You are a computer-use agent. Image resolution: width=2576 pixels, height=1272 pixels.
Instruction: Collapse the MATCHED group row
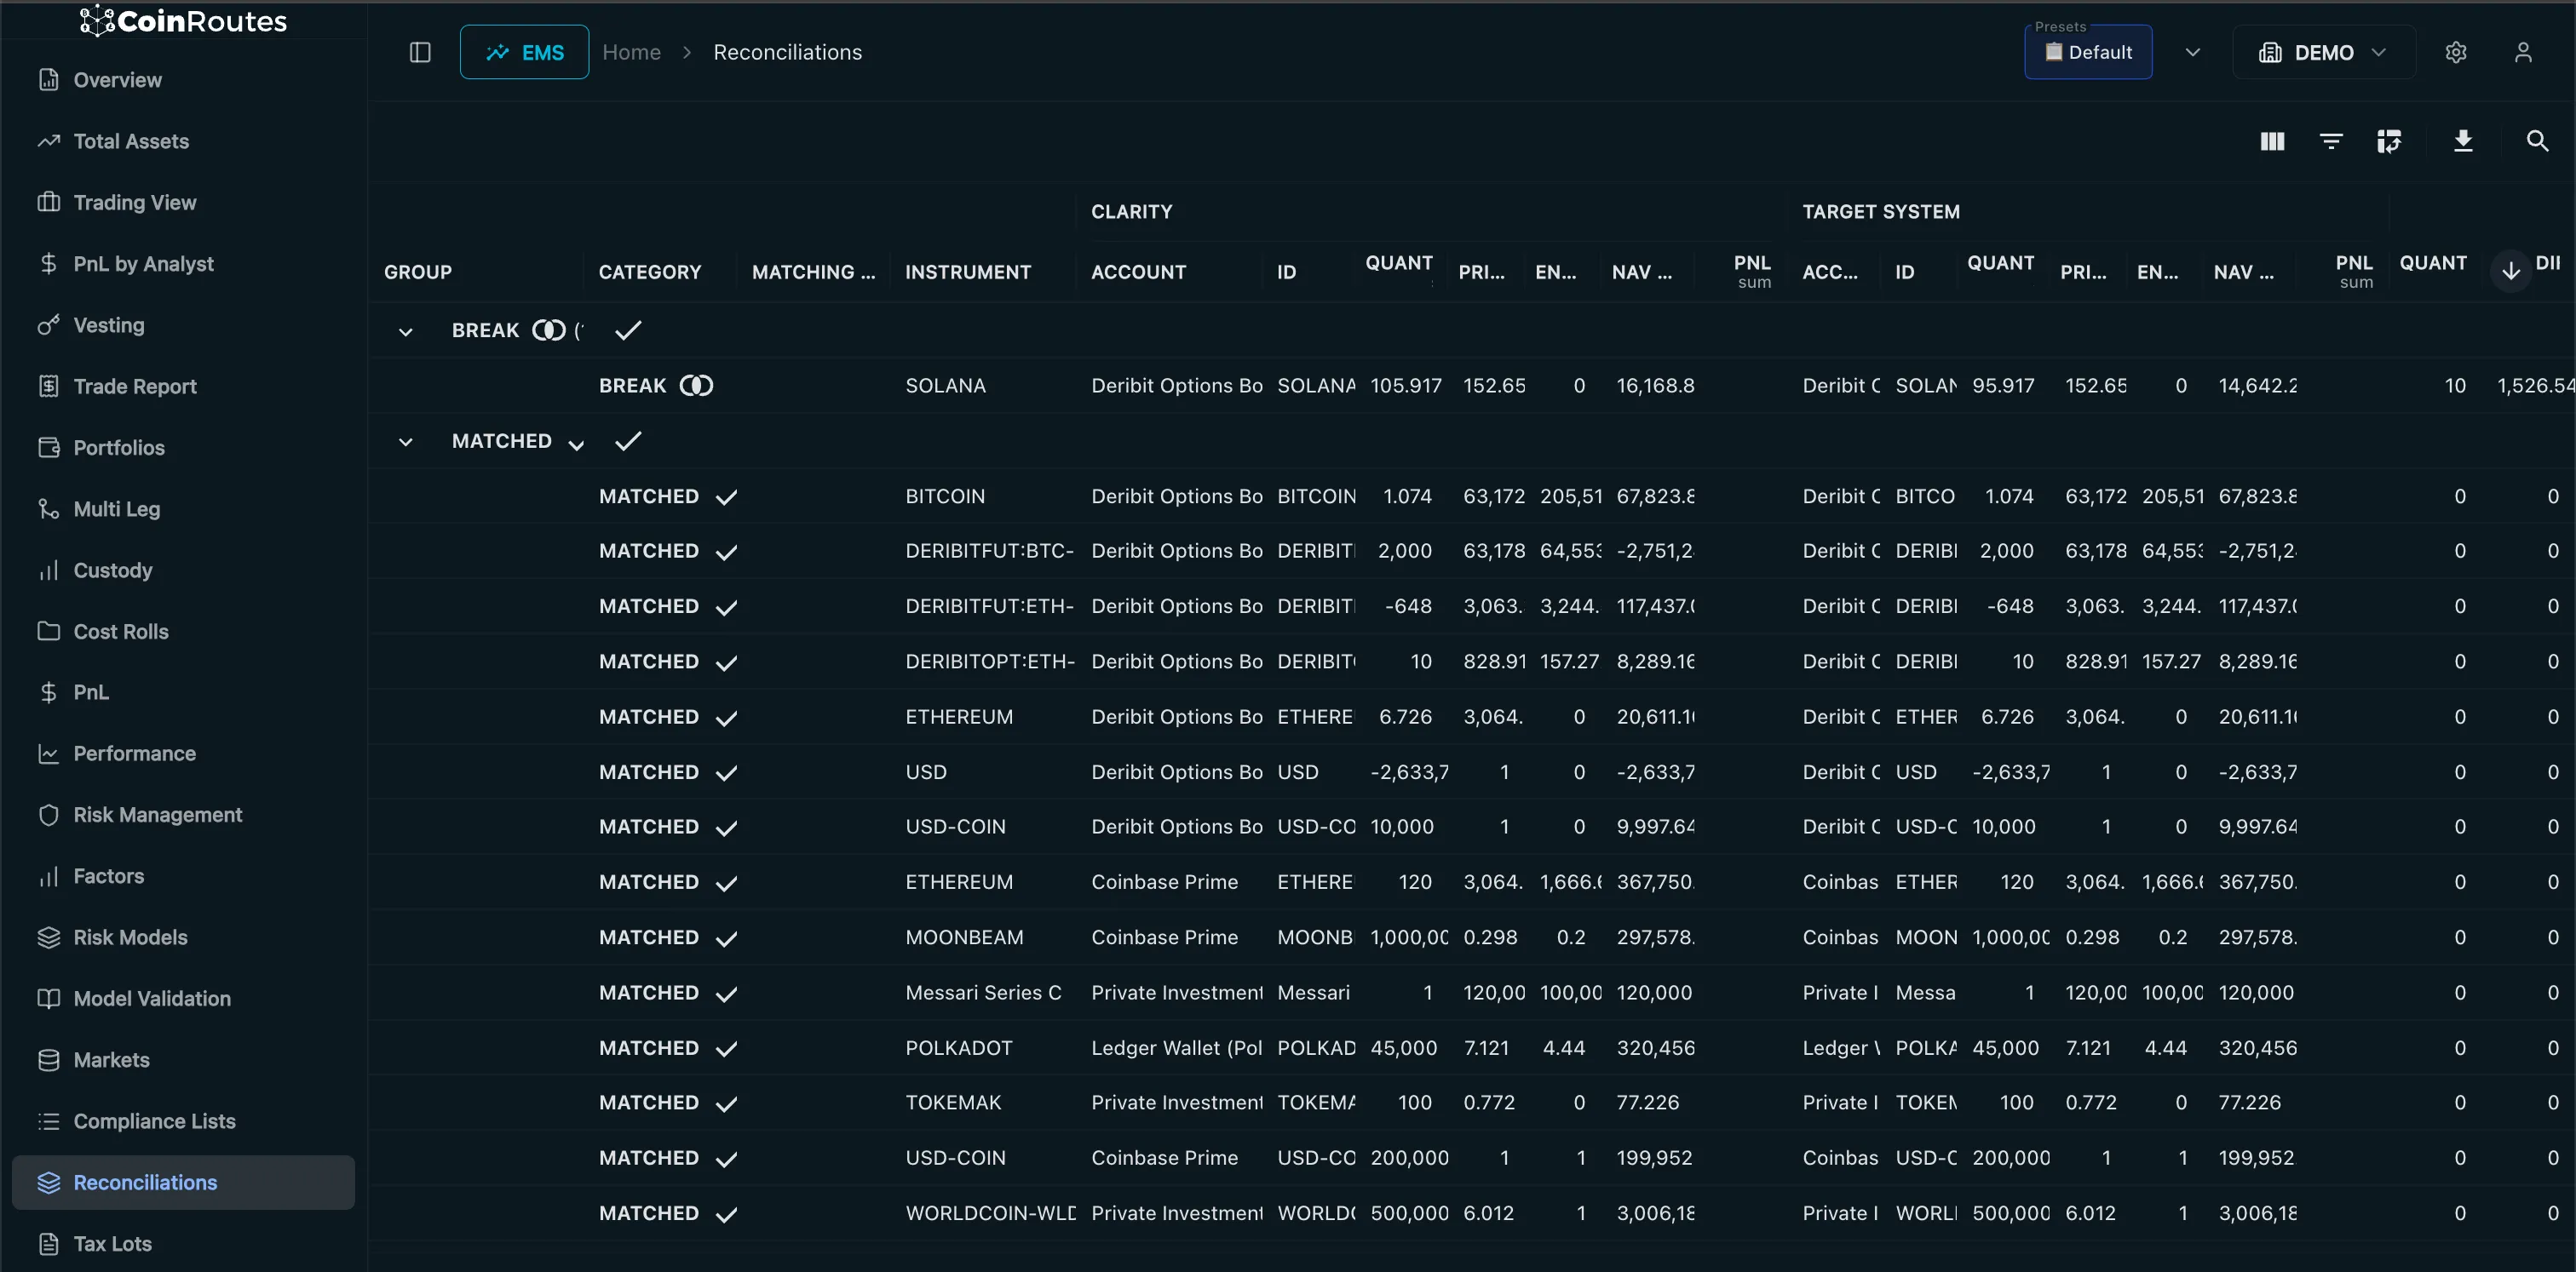(405, 442)
